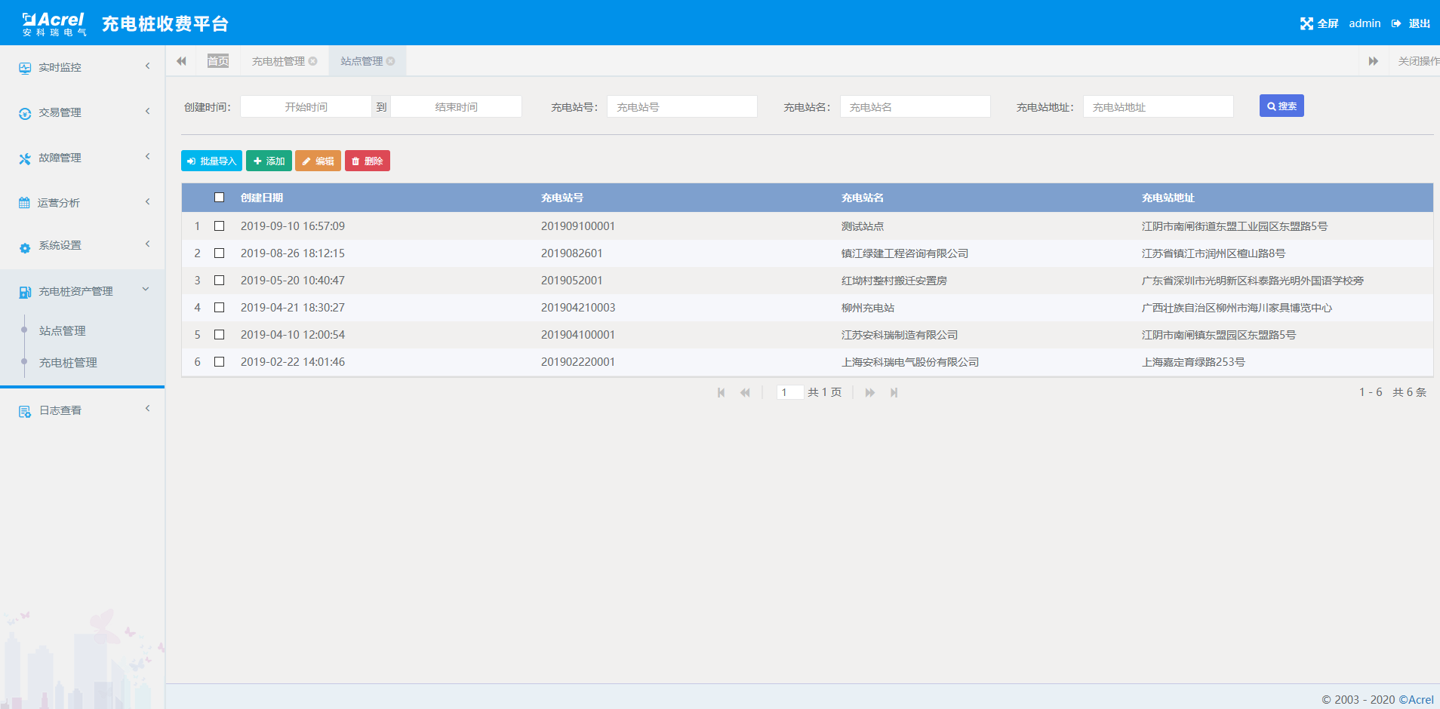Click the page number input box

(x=789, y=392)
